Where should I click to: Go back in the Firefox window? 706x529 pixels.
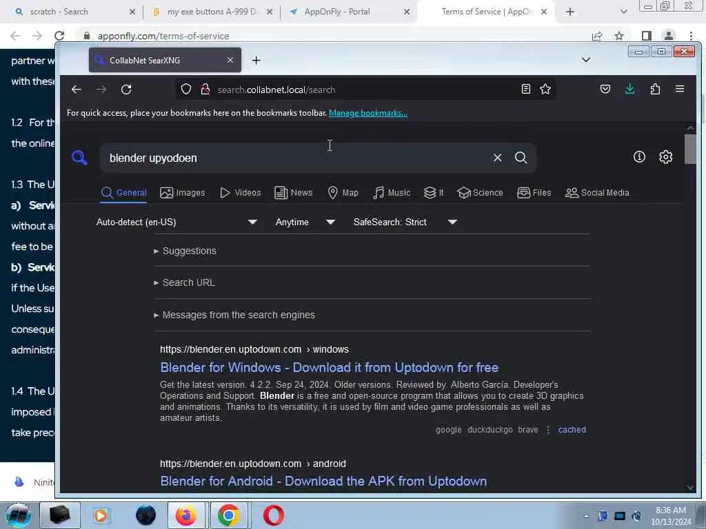[x=77, y=90]
